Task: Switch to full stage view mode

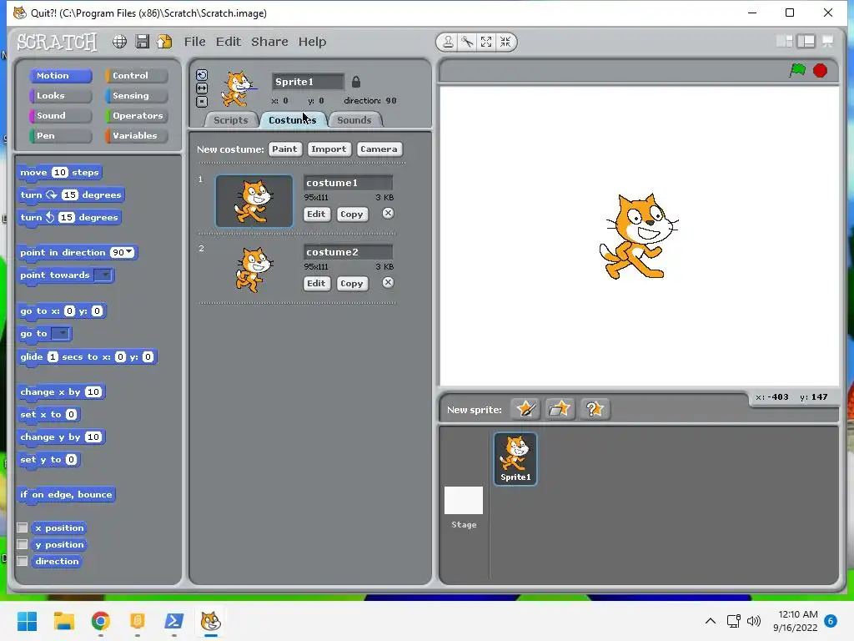Action: 806,42
